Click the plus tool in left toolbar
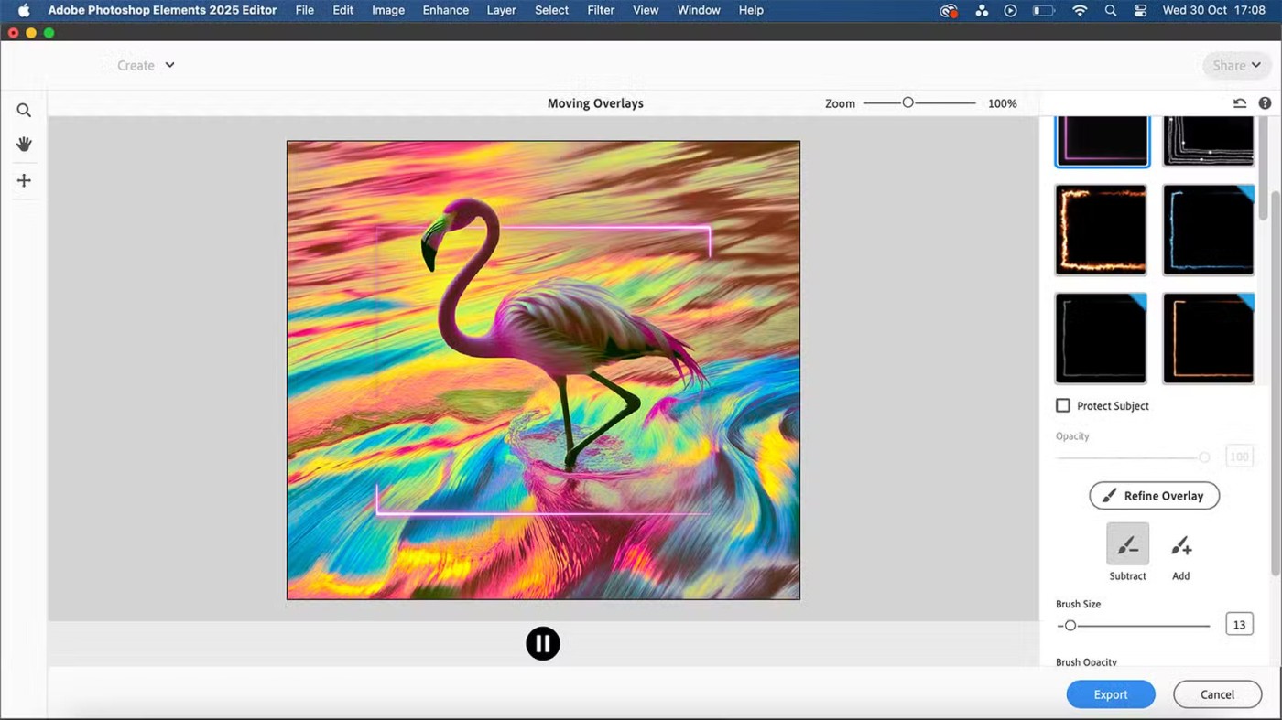The height and width of the screenshot is (720, 1282). 24,181
